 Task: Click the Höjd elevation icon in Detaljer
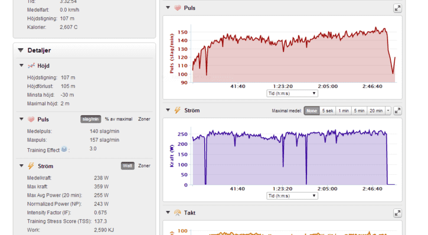pyautogui.click(x=31, y=66)
